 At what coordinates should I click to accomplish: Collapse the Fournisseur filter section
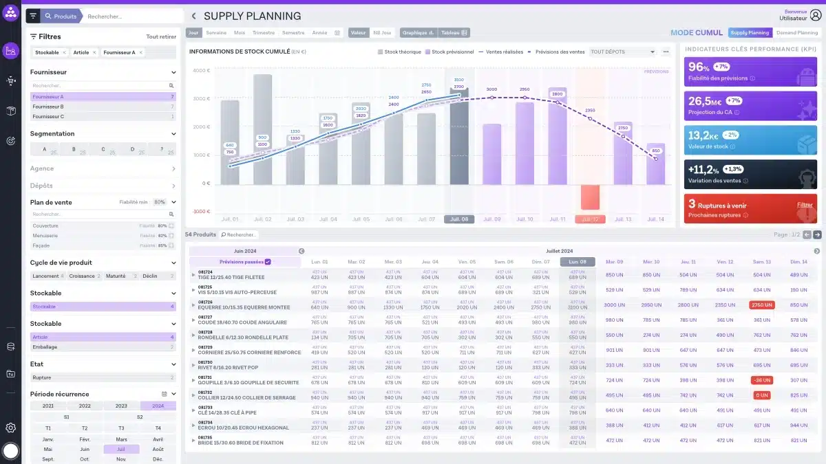(x=173, y=72)
